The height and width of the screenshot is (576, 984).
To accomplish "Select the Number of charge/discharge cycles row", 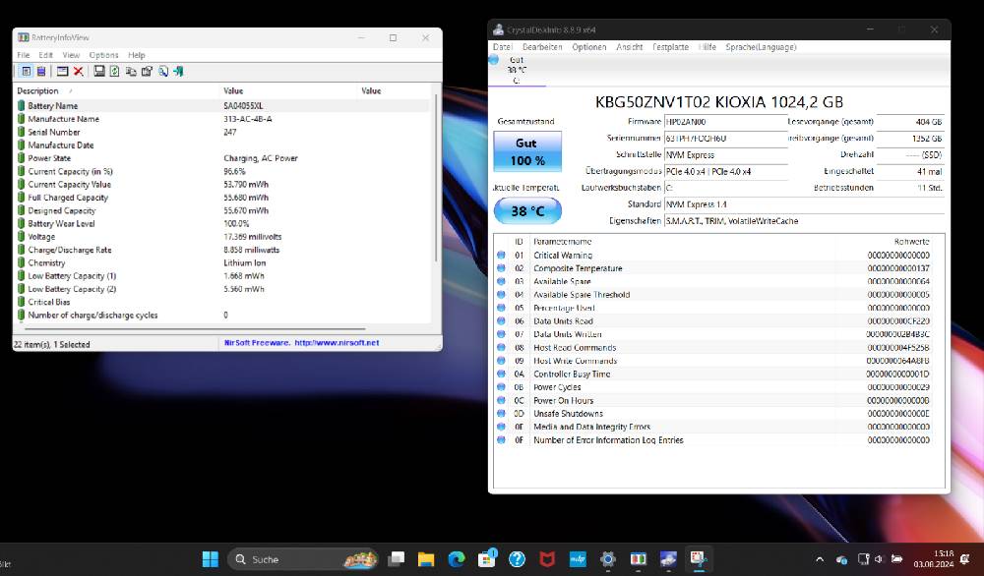I will tap(222, 316).
